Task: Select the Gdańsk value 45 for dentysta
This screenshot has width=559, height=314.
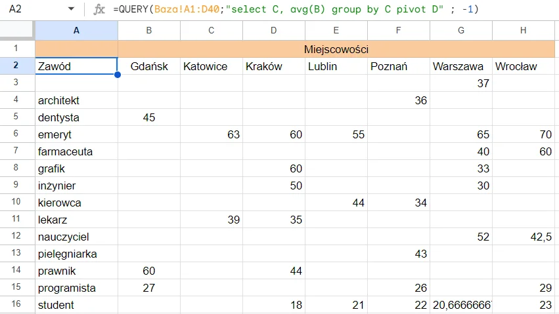Action: [x=149, y=117]
